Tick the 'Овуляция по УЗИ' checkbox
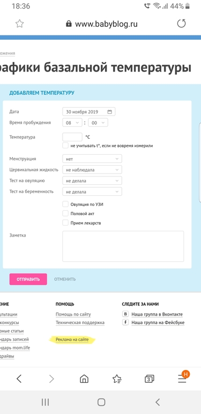 [65, 204]
